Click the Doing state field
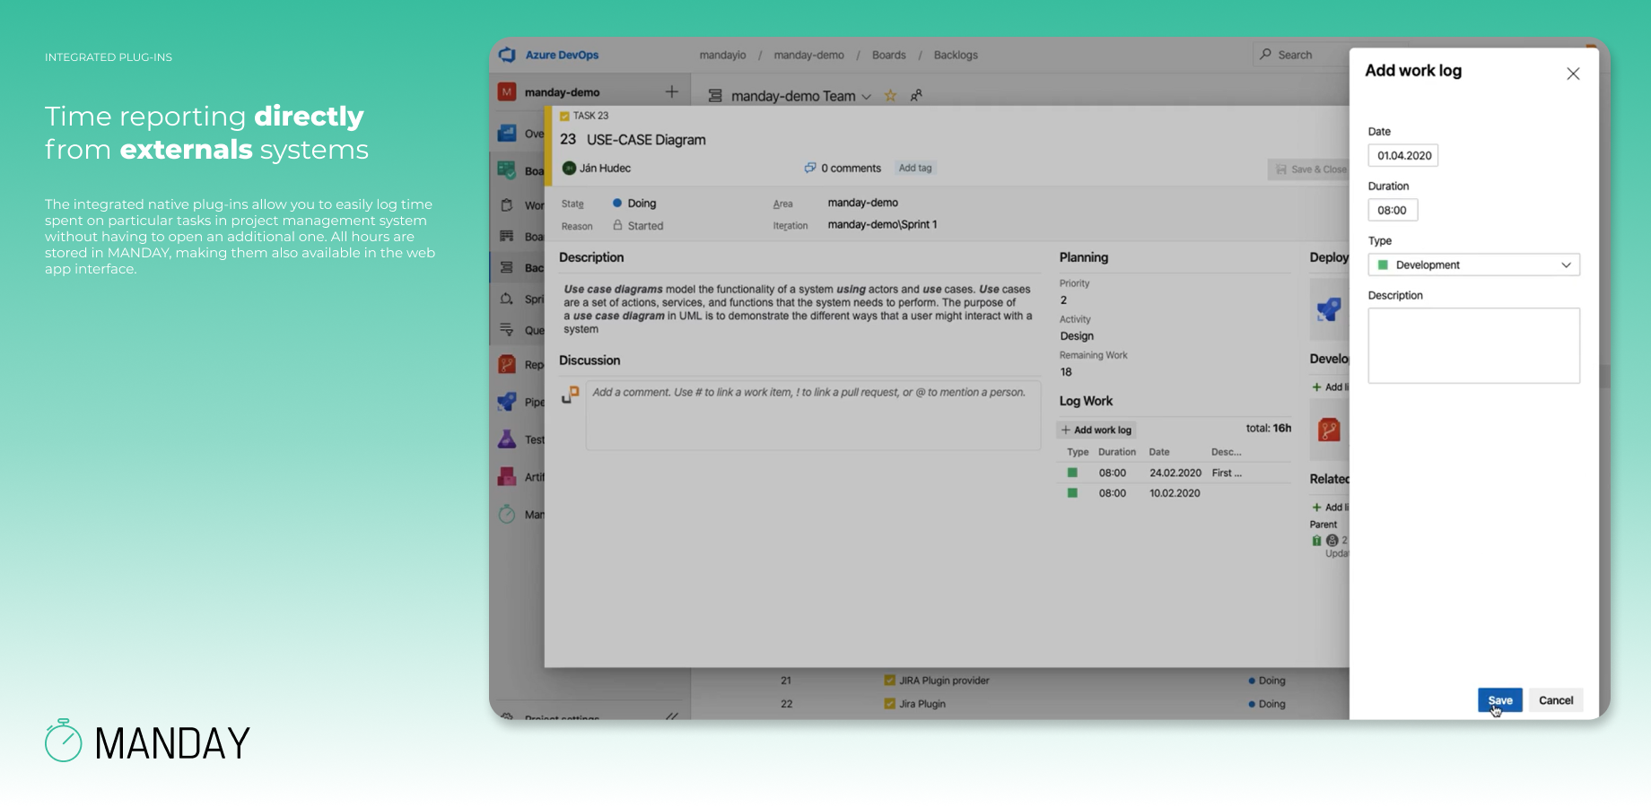 click(634, 204)
